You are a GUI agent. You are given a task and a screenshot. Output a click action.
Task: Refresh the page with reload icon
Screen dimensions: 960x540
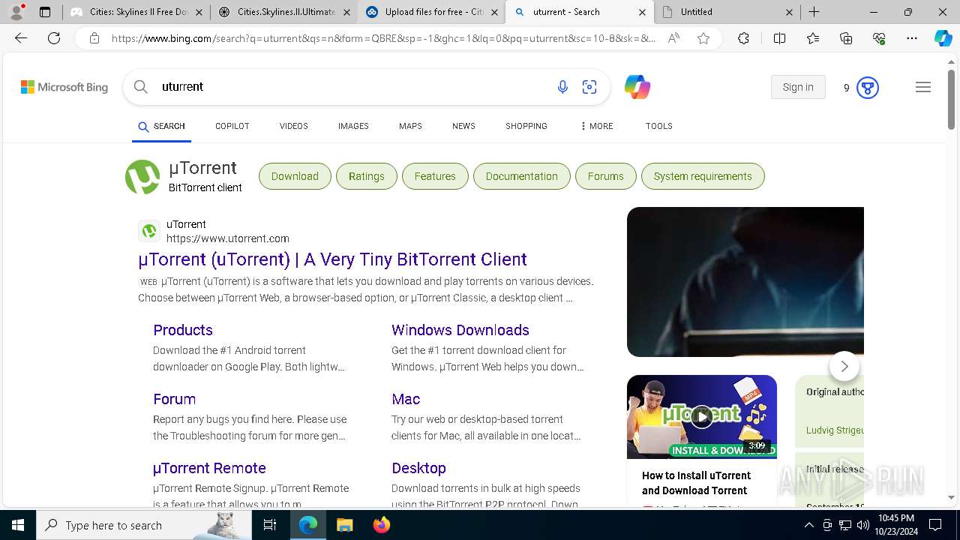tap(54, 38)
